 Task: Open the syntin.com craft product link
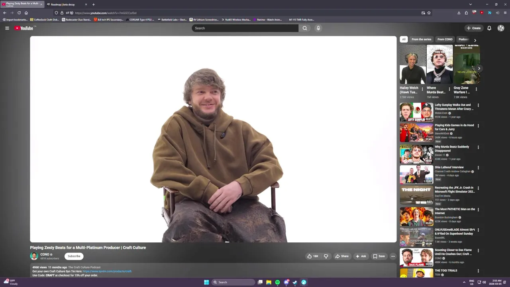[x=107, y=271]
